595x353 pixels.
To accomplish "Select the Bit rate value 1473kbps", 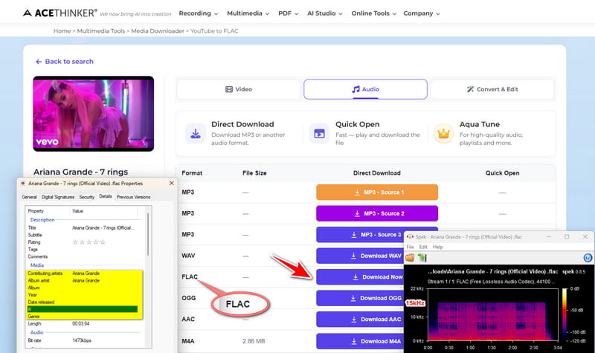I will point(82,340).
